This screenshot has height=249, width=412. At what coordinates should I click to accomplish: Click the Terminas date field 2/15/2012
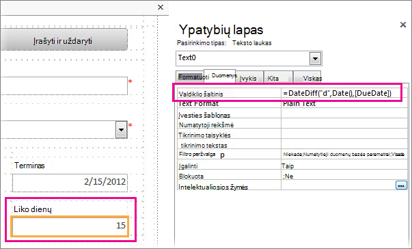[x=70, y=183]
